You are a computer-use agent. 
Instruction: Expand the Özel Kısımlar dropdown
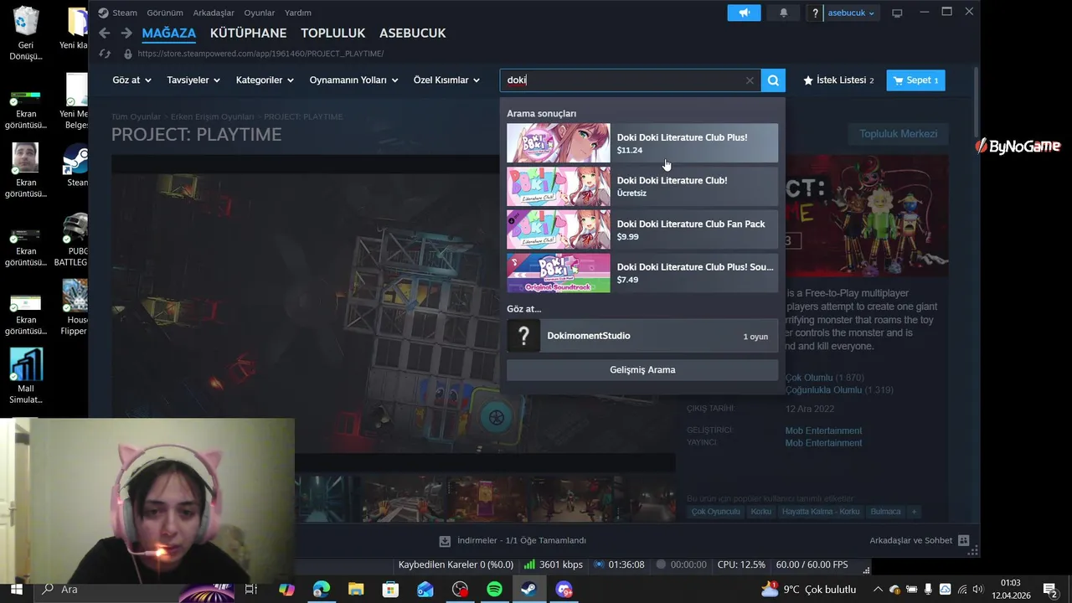[x=446, y=80]
